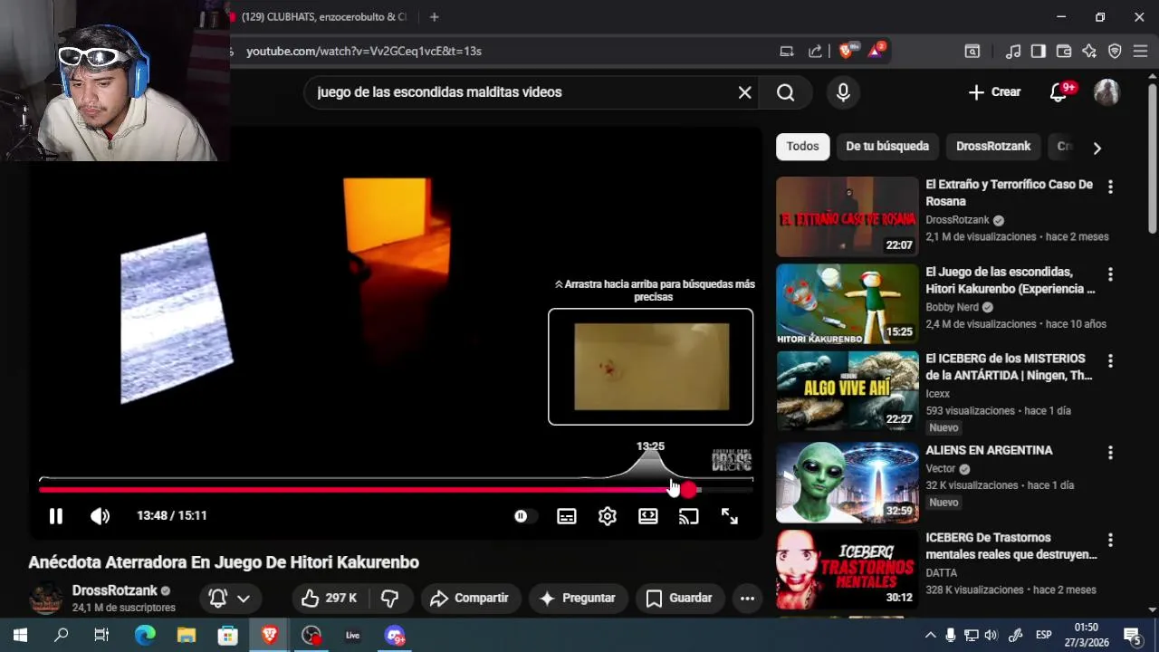Screen dimensions: 1159x652
Task: Run search with the magnifier button
Action: pos(785,92)
